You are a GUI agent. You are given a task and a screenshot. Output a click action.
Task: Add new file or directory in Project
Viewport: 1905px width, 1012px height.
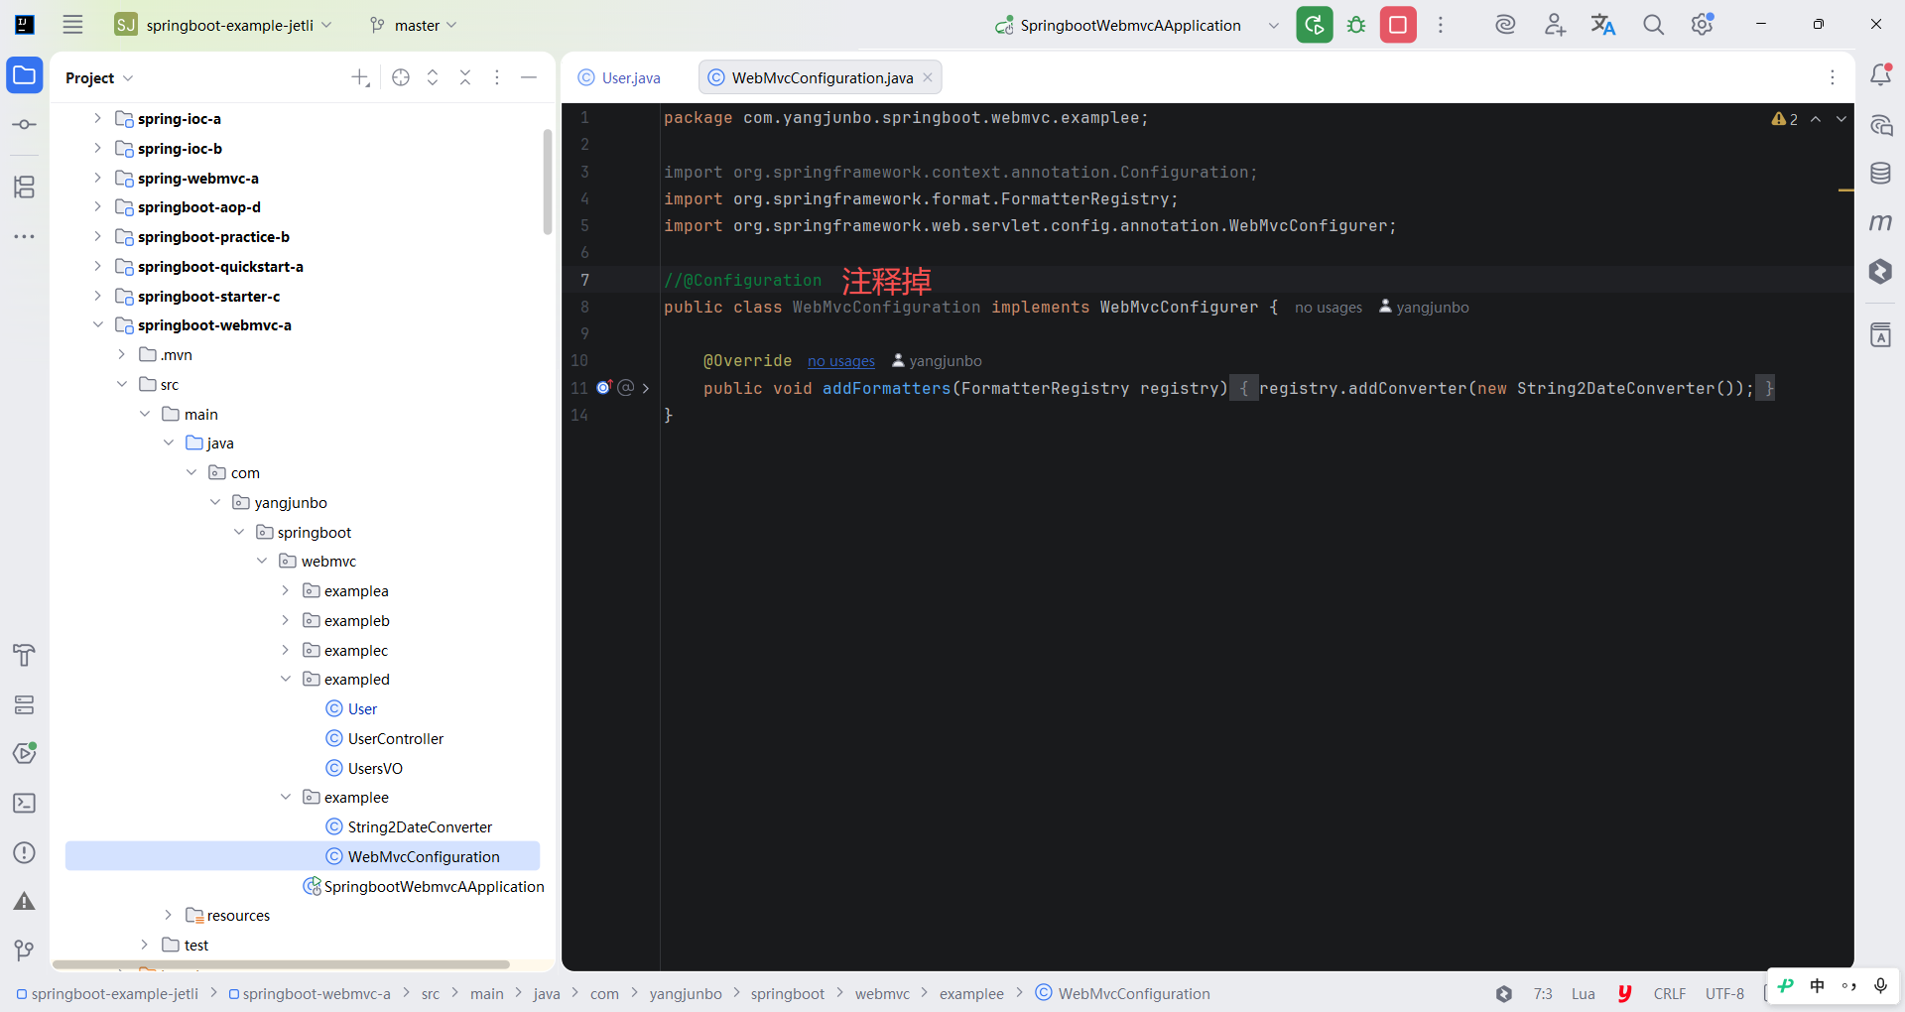361,77
